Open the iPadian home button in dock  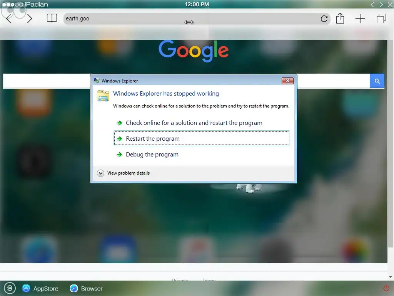coord(10,288)
